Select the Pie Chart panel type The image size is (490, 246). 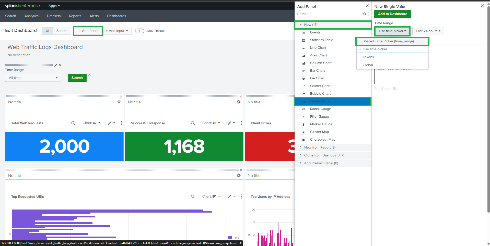point(317,78)
